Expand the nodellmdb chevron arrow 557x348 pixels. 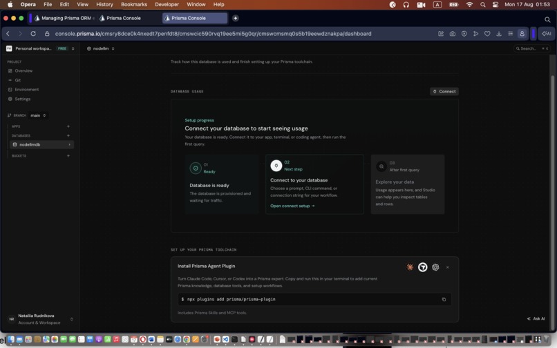click(x=70, y=144)
